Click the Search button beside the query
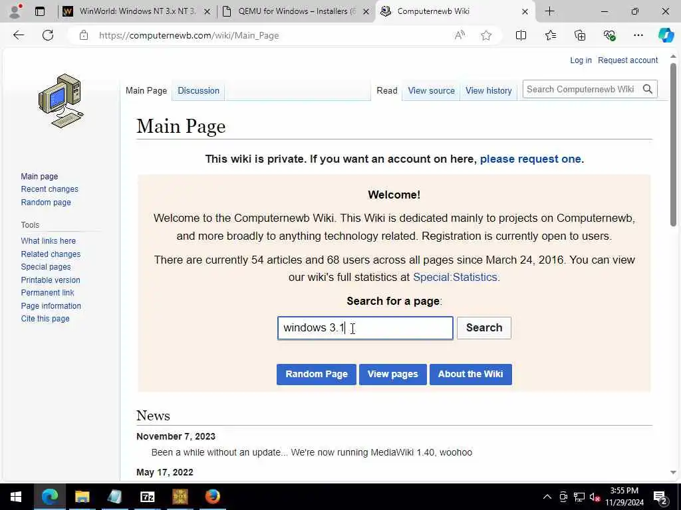 (484, 328)
